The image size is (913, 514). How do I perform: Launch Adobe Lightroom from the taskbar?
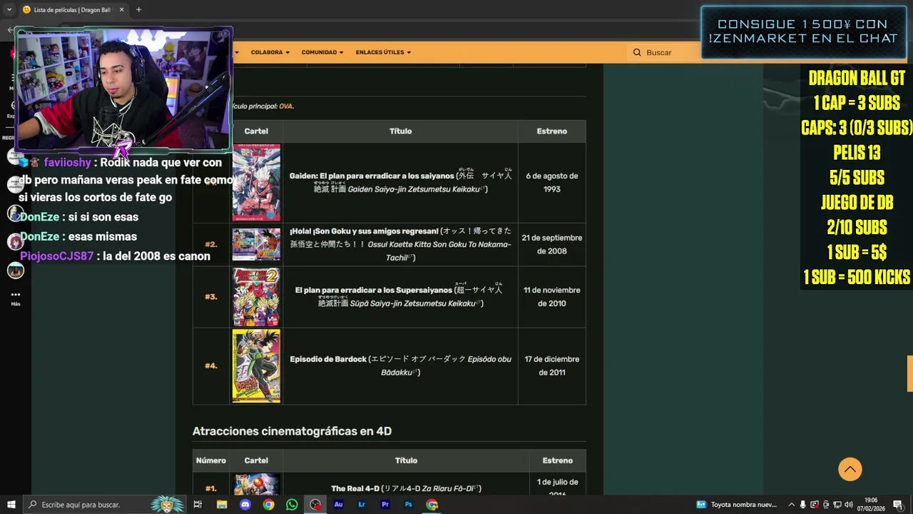[x=362, y=505]
